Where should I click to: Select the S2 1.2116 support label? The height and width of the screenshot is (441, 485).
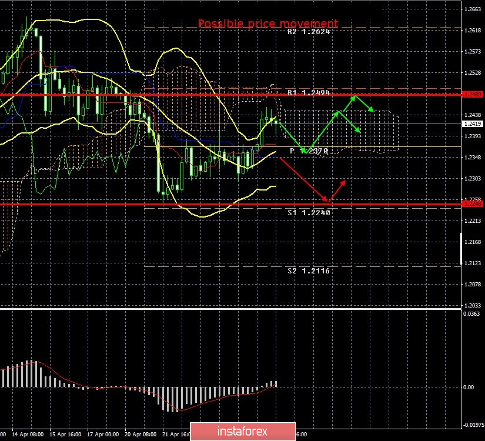click(309, 271)
